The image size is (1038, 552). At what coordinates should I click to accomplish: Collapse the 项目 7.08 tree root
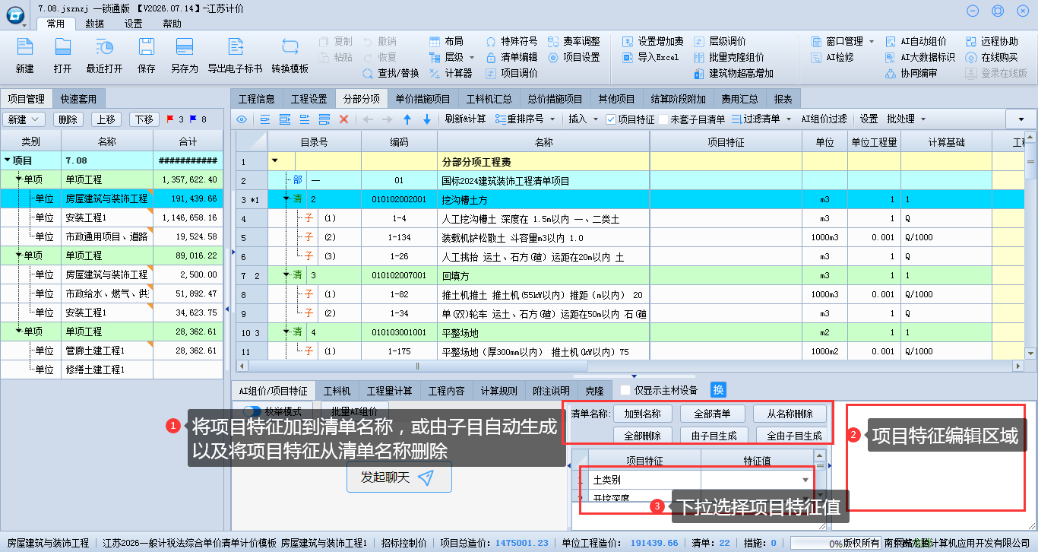tap(8, 160)
